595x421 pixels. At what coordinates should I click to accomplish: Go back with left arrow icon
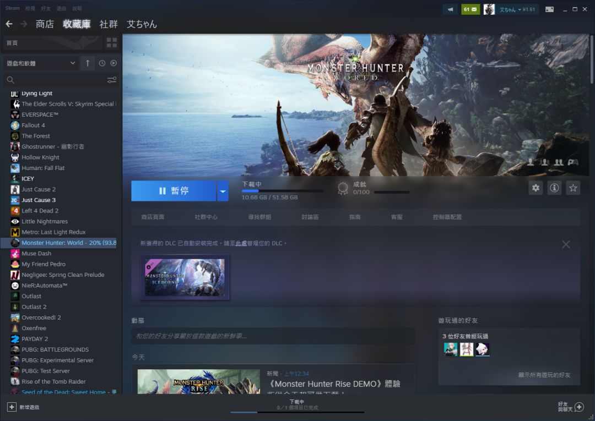9,24
